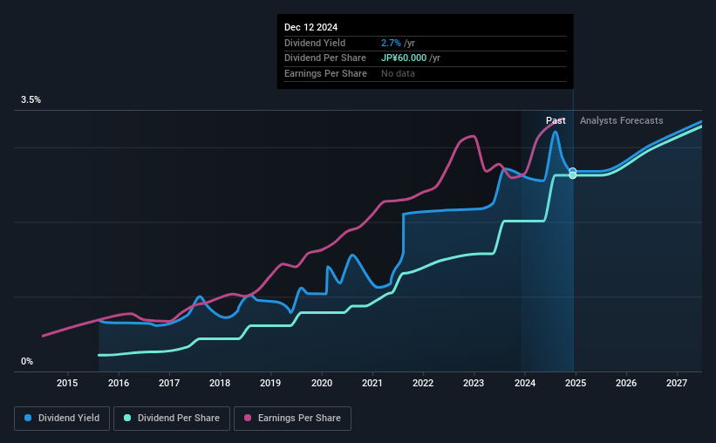Screen dimensions: 716x443
Task: Select the 2021 label on the x-axis
Action: [x=372, y=383]
